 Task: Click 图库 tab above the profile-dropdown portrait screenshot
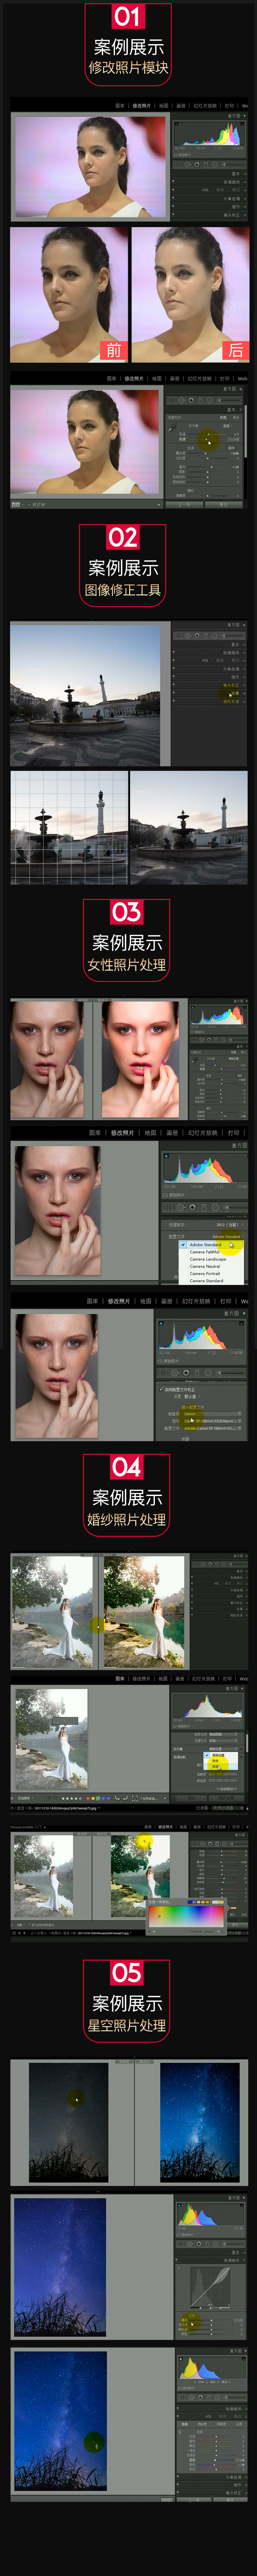pos(95,1133)
